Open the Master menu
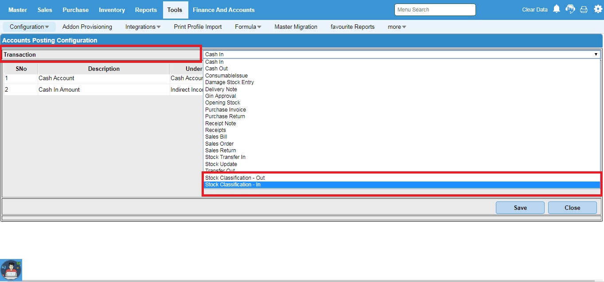604x282 pixels. pyautogui.click(x=18, y=10)
